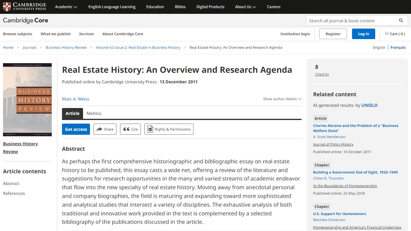Click the Home breadcrumb link

[8, 48]
